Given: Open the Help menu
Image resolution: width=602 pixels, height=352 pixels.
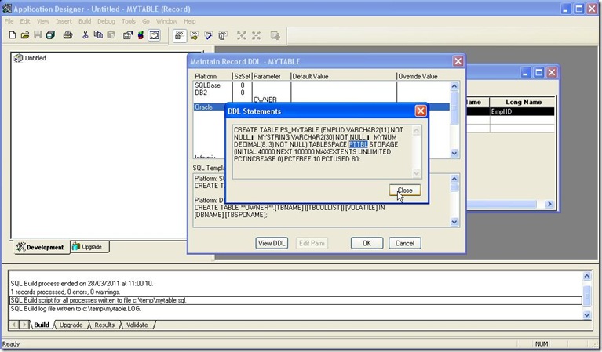Looking at the screenshot, I should pyautogui.click(x=190, y=21).
